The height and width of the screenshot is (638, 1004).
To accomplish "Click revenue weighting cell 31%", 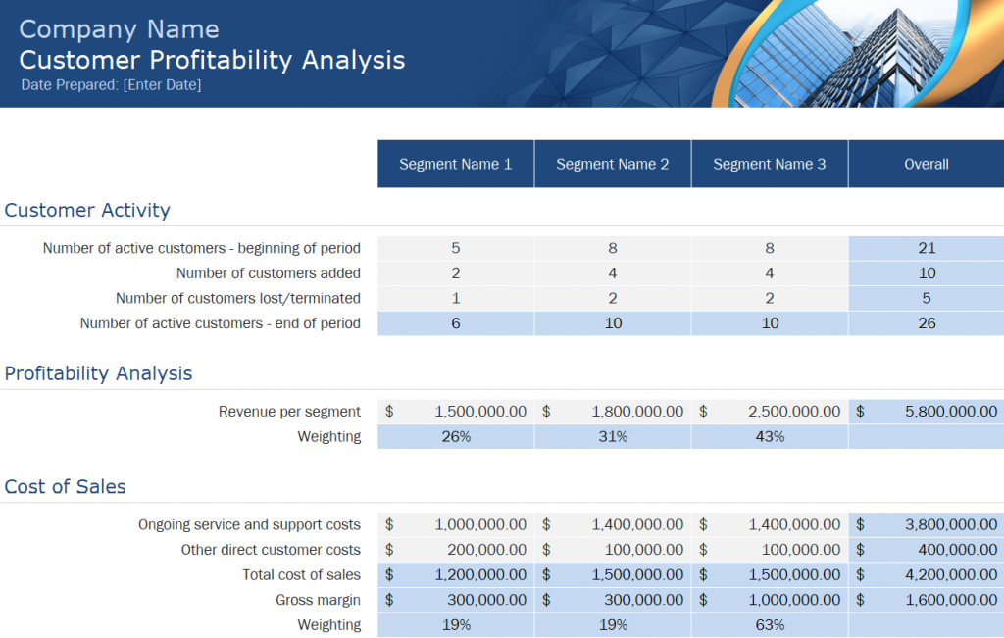I will coord(613,436).
